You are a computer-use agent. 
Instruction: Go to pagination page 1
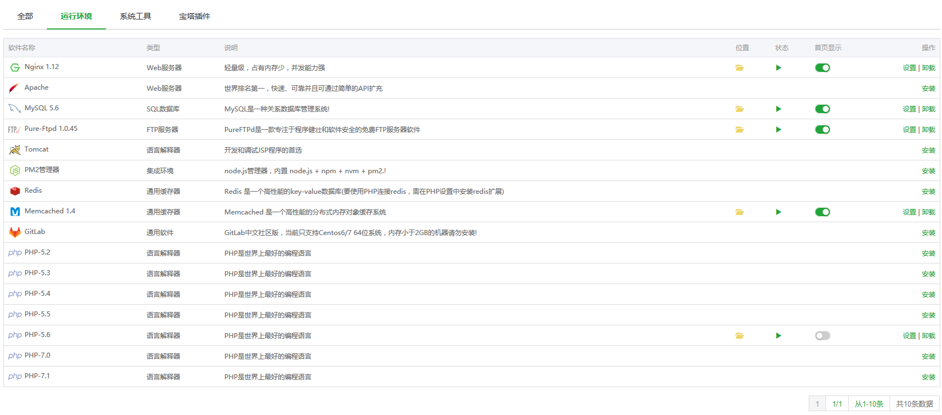point(818,404)
